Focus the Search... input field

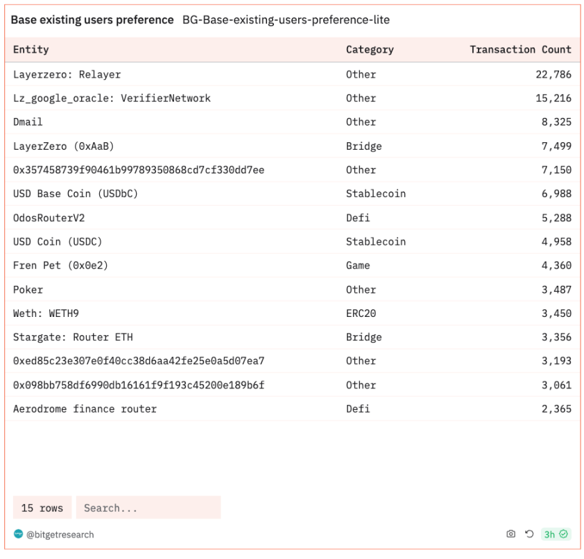[x=148, y=508]
